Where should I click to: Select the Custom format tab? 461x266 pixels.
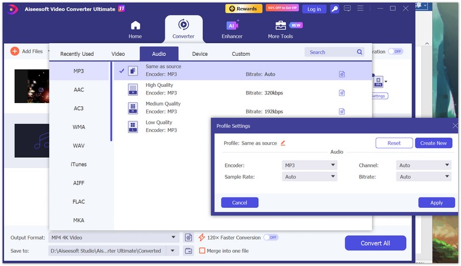(241, 54)
